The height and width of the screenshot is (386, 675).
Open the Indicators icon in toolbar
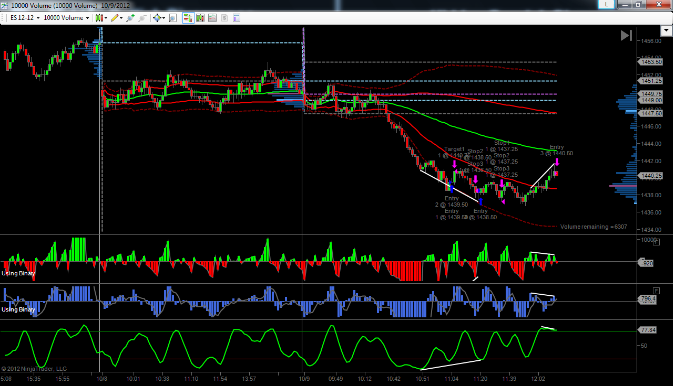coord(212,18)
